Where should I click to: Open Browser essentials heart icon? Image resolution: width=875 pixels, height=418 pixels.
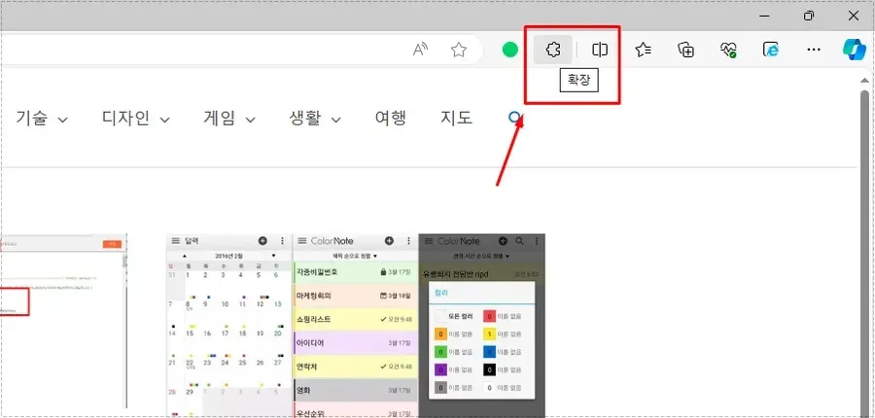pos(728,51)
